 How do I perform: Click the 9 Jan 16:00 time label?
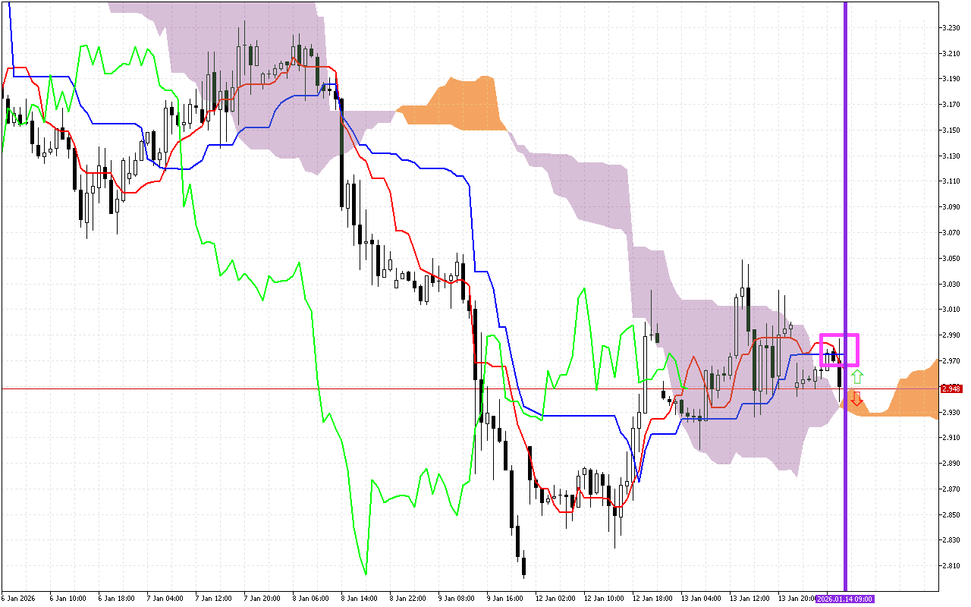pyautogui.click(x=504, y=599)
